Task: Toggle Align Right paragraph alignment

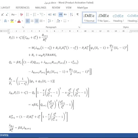Action: coord(37,21)
